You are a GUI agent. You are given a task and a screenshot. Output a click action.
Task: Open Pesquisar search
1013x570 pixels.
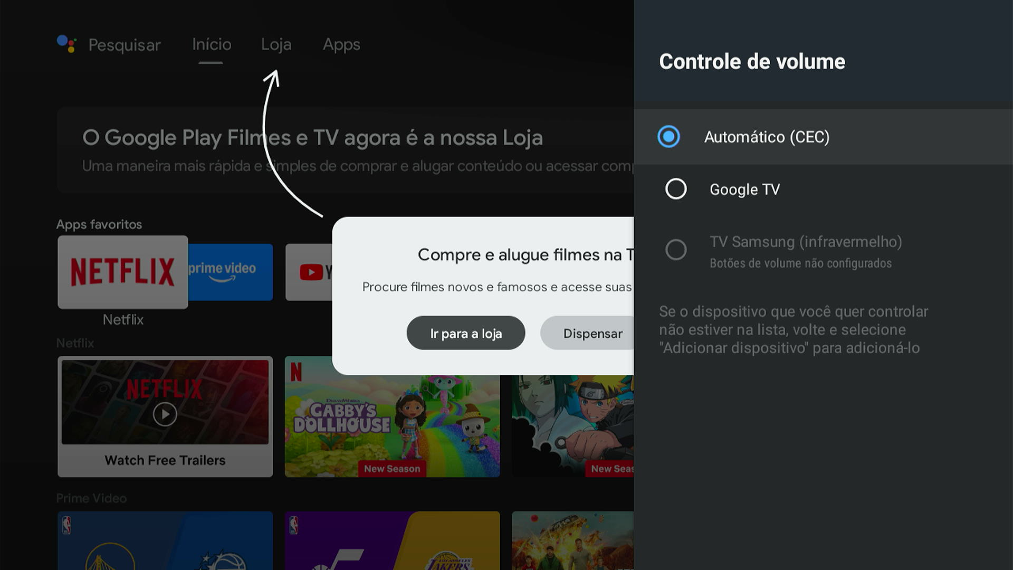[125, 45]
